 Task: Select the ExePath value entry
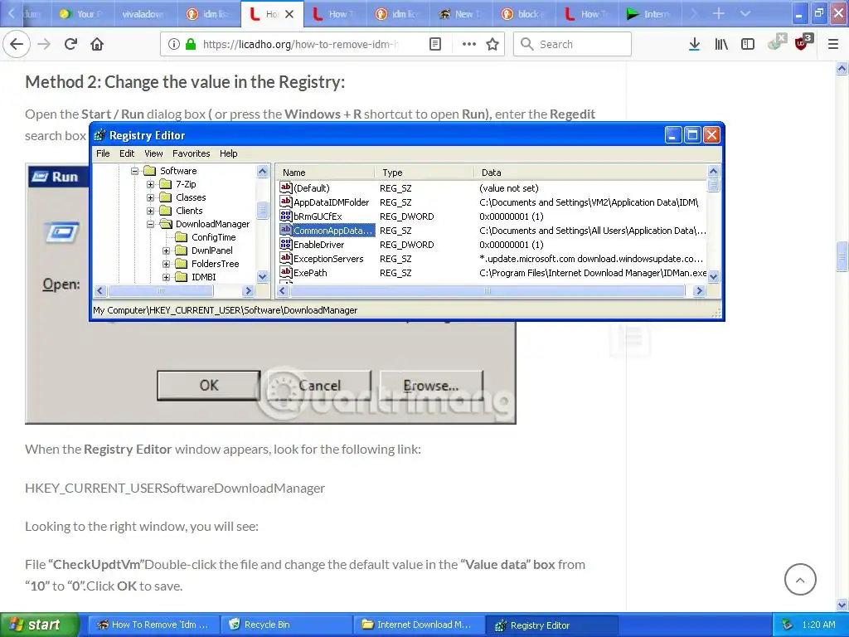point(310,273)
